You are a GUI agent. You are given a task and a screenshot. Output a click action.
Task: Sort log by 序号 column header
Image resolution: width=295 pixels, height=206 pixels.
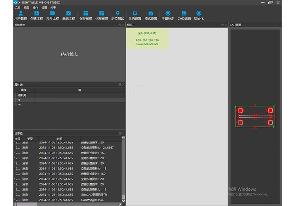coord(17,139)
